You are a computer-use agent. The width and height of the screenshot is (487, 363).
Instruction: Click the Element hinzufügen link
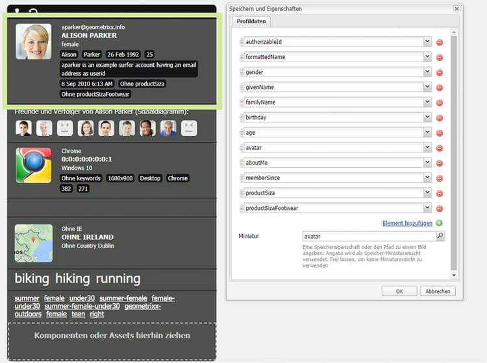point(407,223)
